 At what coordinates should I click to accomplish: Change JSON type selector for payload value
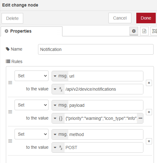[58, 118]
